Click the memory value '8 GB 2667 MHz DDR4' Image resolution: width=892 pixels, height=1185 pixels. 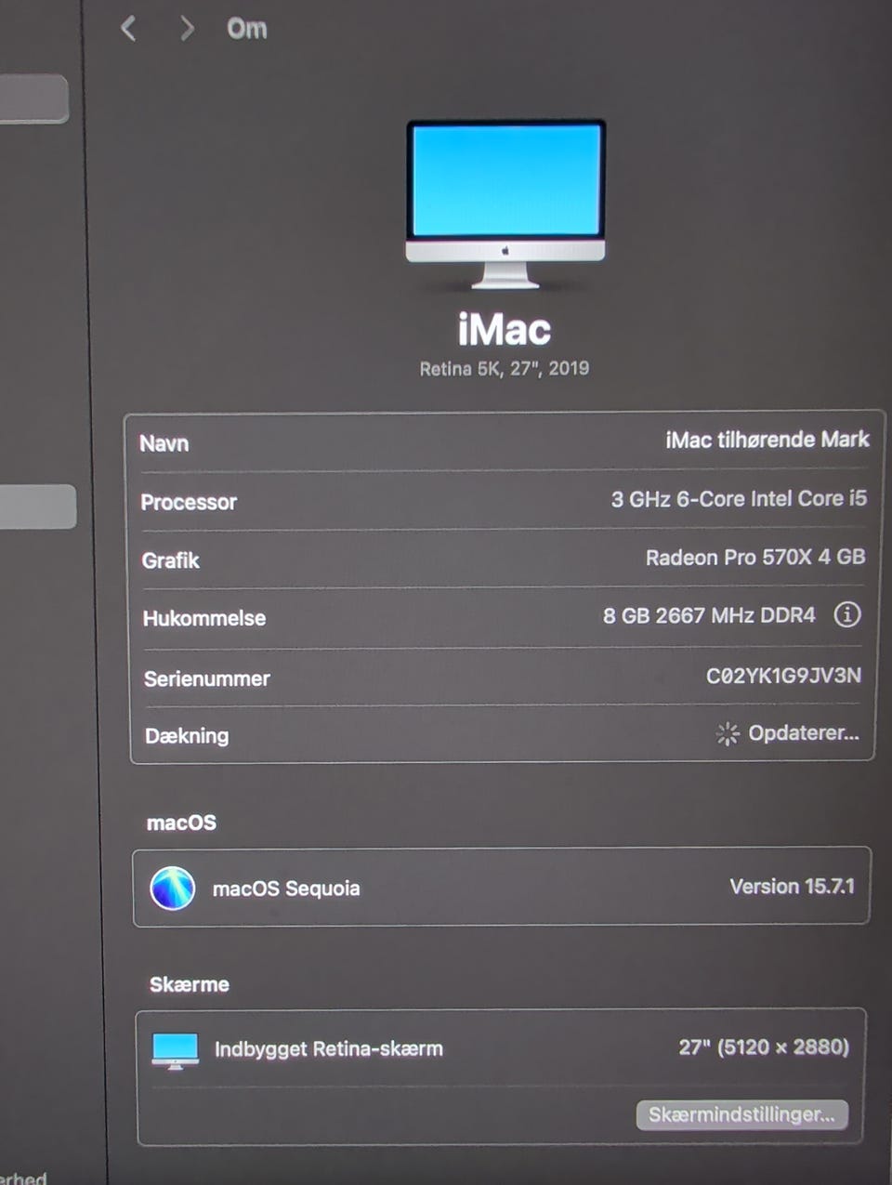pos(709,615)
